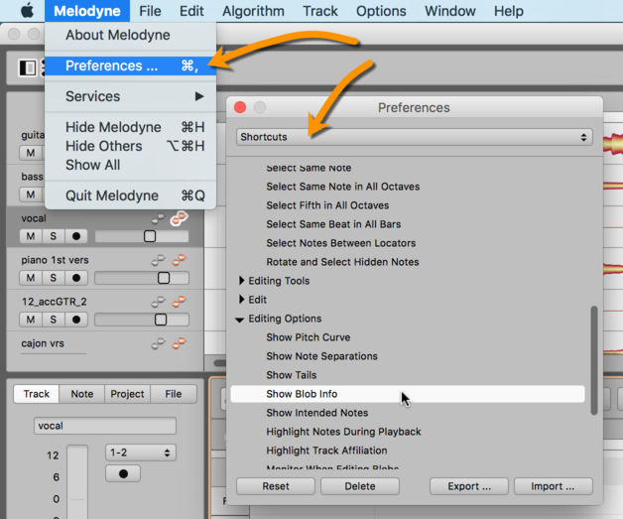Select Show Intended Notes shortcut row

pos(408,413)
